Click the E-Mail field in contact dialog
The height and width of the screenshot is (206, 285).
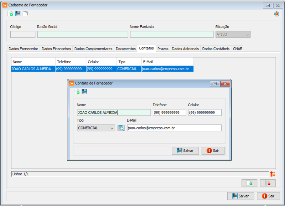[x=174, y=128]
